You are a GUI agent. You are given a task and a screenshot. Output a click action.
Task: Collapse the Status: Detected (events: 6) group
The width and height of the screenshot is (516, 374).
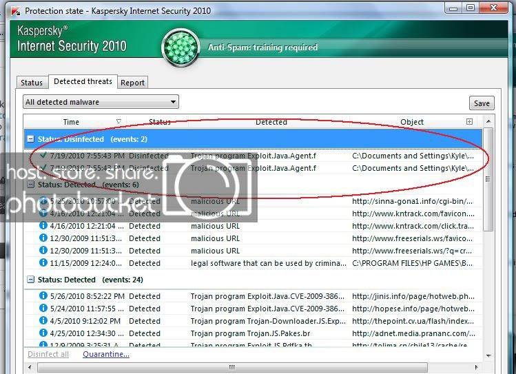[30, 184]
